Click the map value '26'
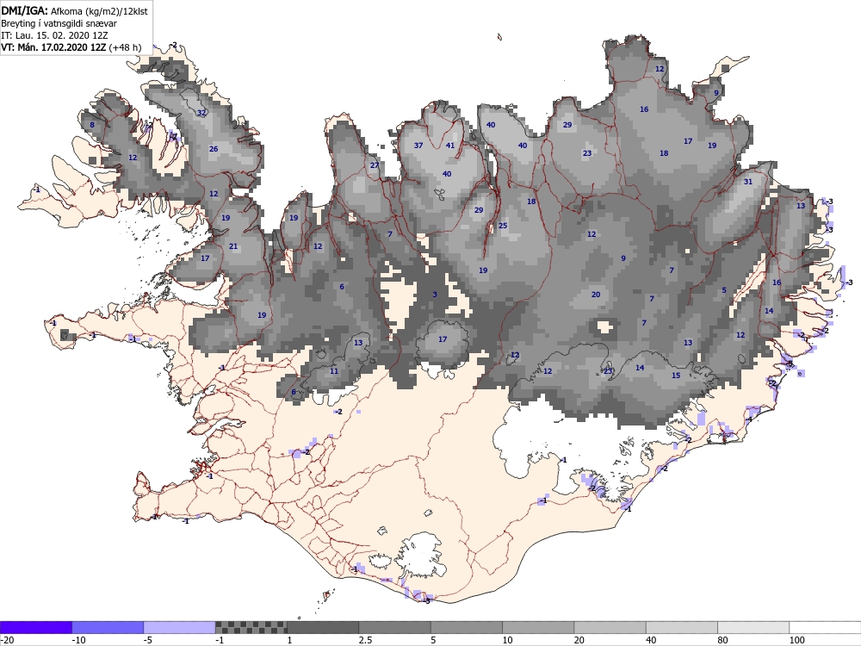The image size is (861, 646). 214,149
